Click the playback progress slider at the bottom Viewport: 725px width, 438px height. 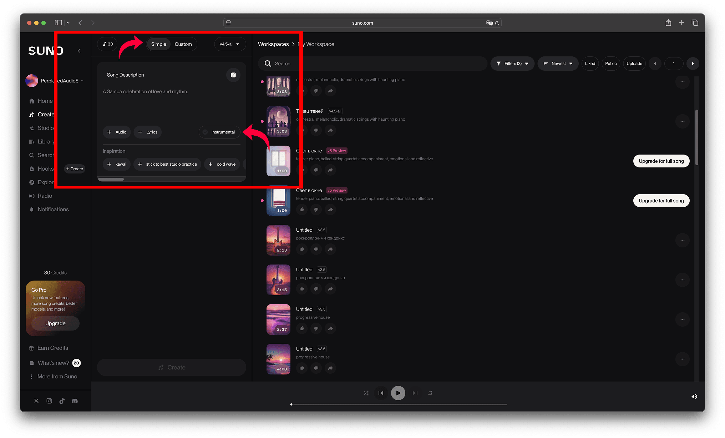point(399,404)
